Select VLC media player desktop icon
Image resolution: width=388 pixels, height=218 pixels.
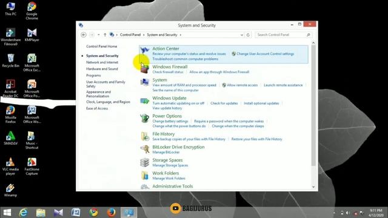click(11, 167)
